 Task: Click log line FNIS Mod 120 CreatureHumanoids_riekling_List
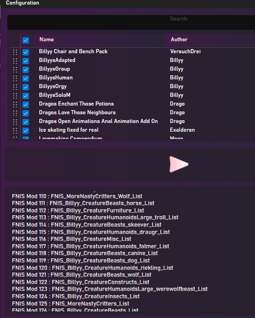(x=92, y=268)
